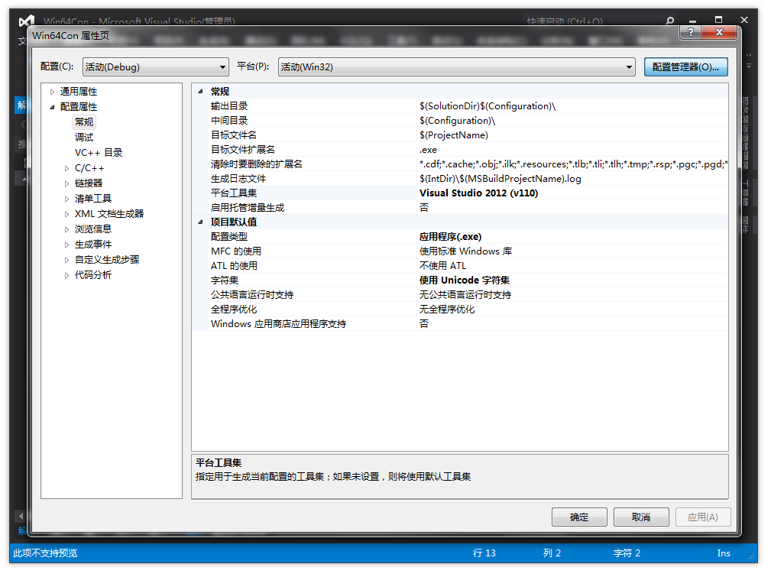Select the 中间目录 property row

[x=460, y=121]
